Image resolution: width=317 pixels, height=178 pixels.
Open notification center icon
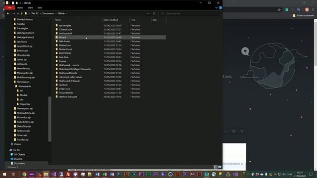tap(311, 174)
